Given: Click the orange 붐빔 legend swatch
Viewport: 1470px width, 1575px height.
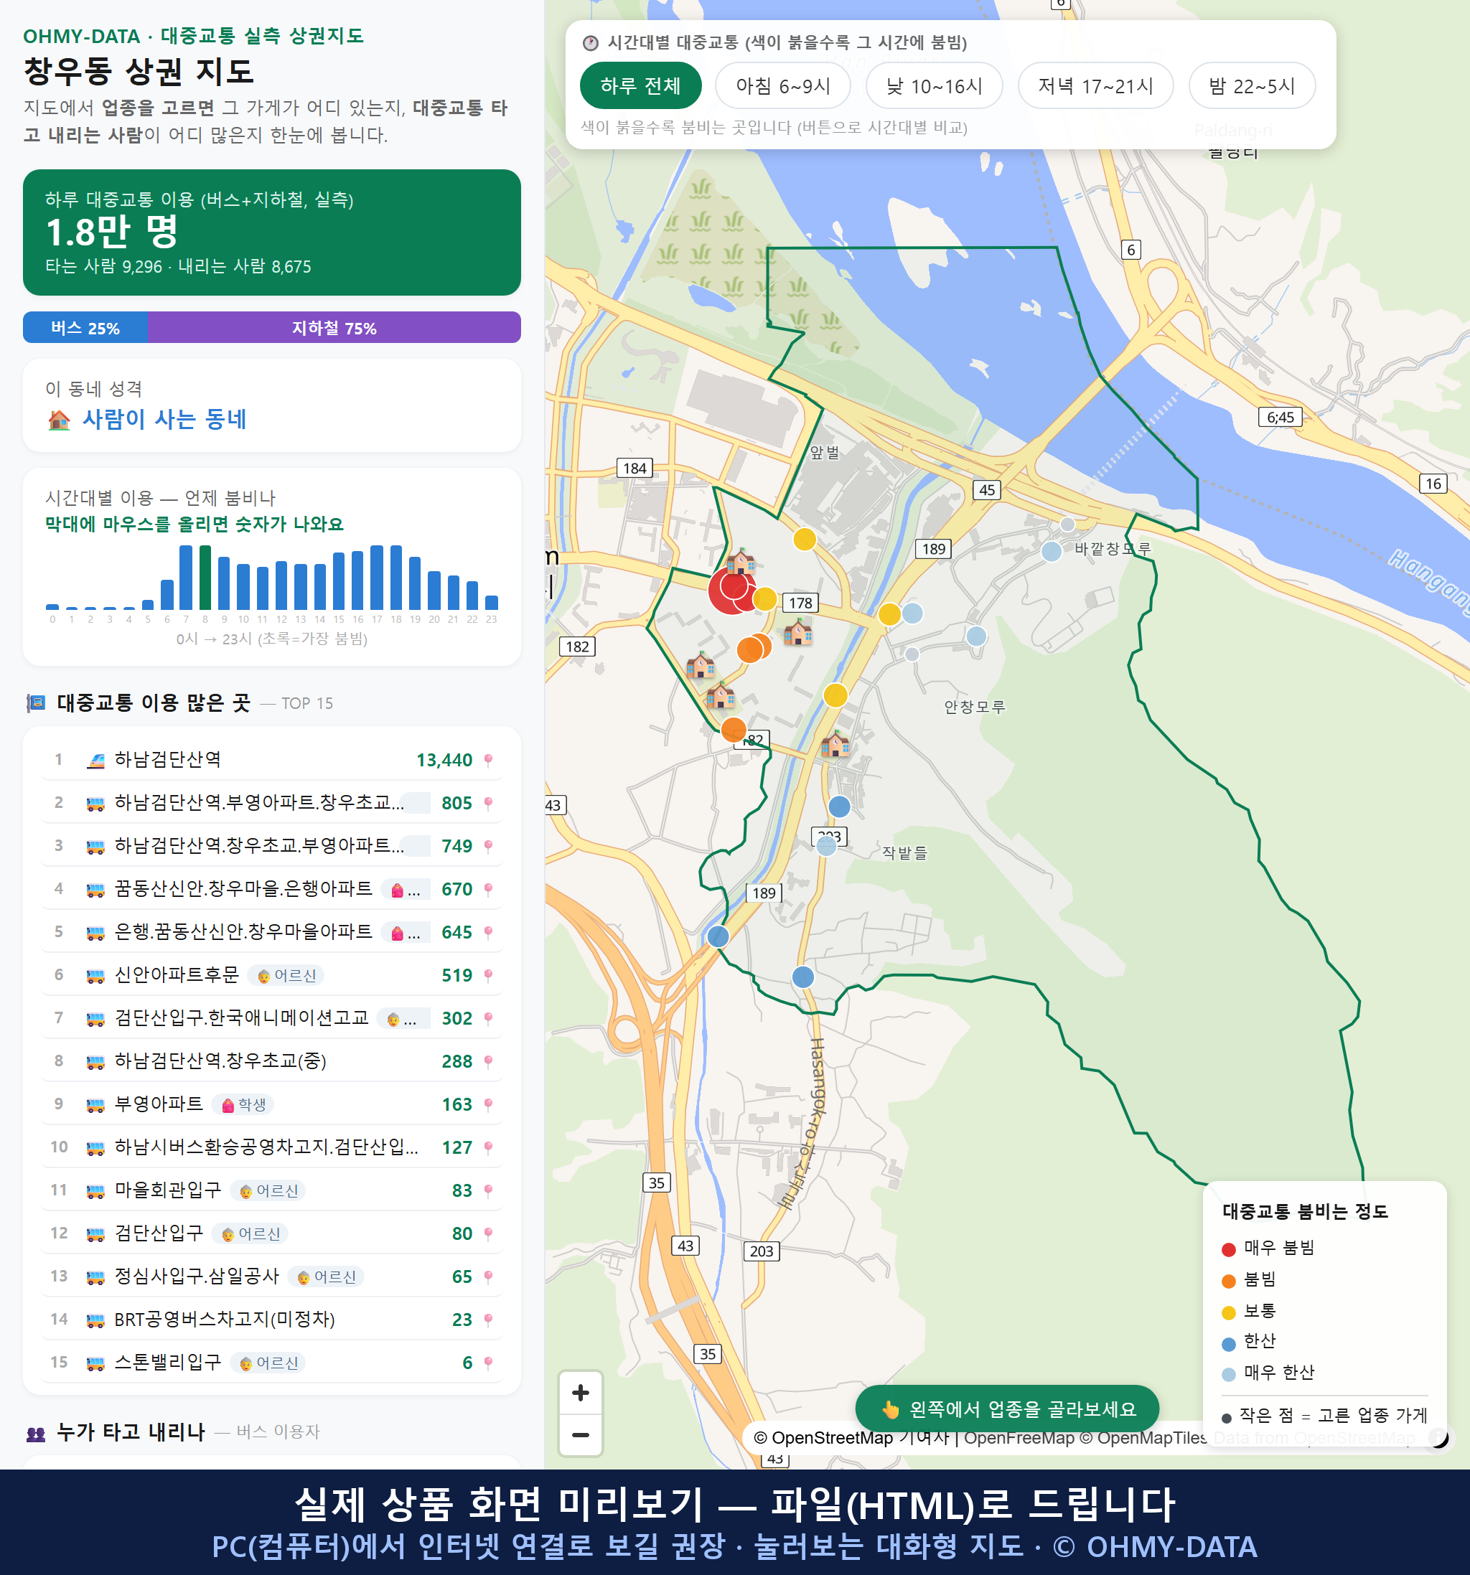Looking at the screenshot, I should (1228, 1281).
